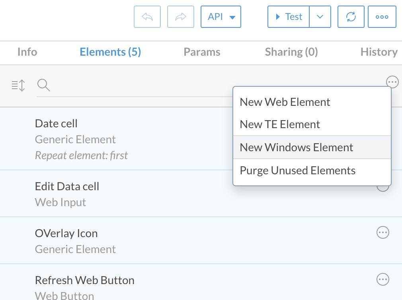Viewport: 402px width, 300px height.
Task: Click the undo arrow button
Action: click(147, 17)
